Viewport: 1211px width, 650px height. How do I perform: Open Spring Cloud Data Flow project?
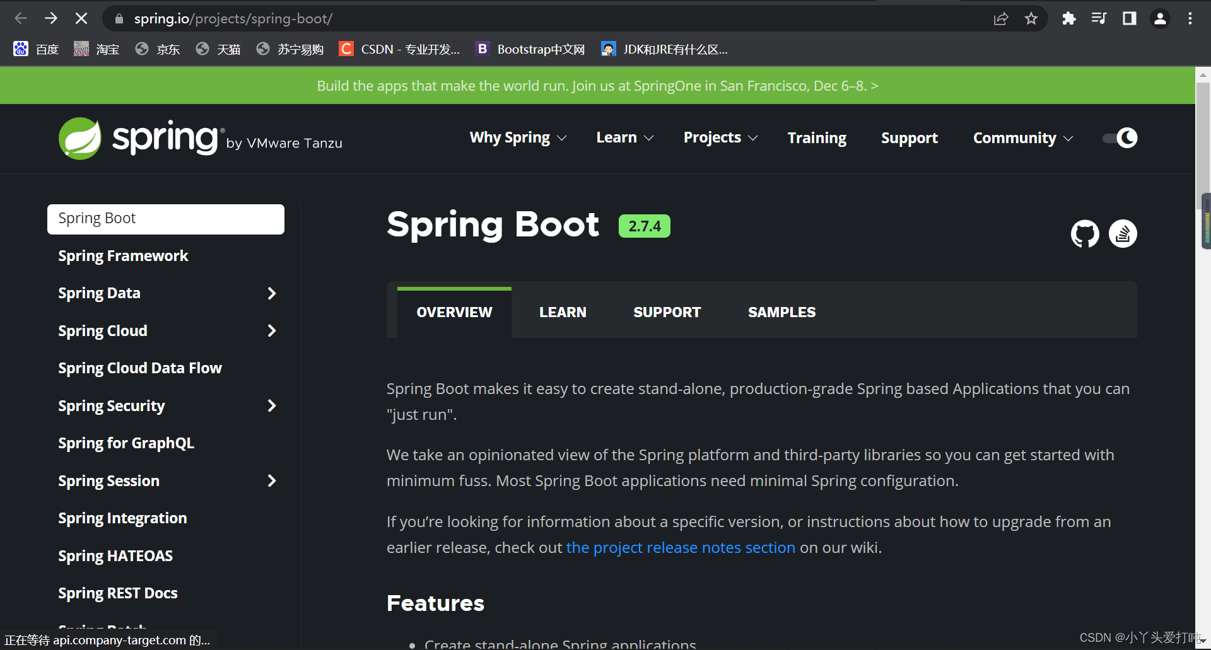coord(140,368)
